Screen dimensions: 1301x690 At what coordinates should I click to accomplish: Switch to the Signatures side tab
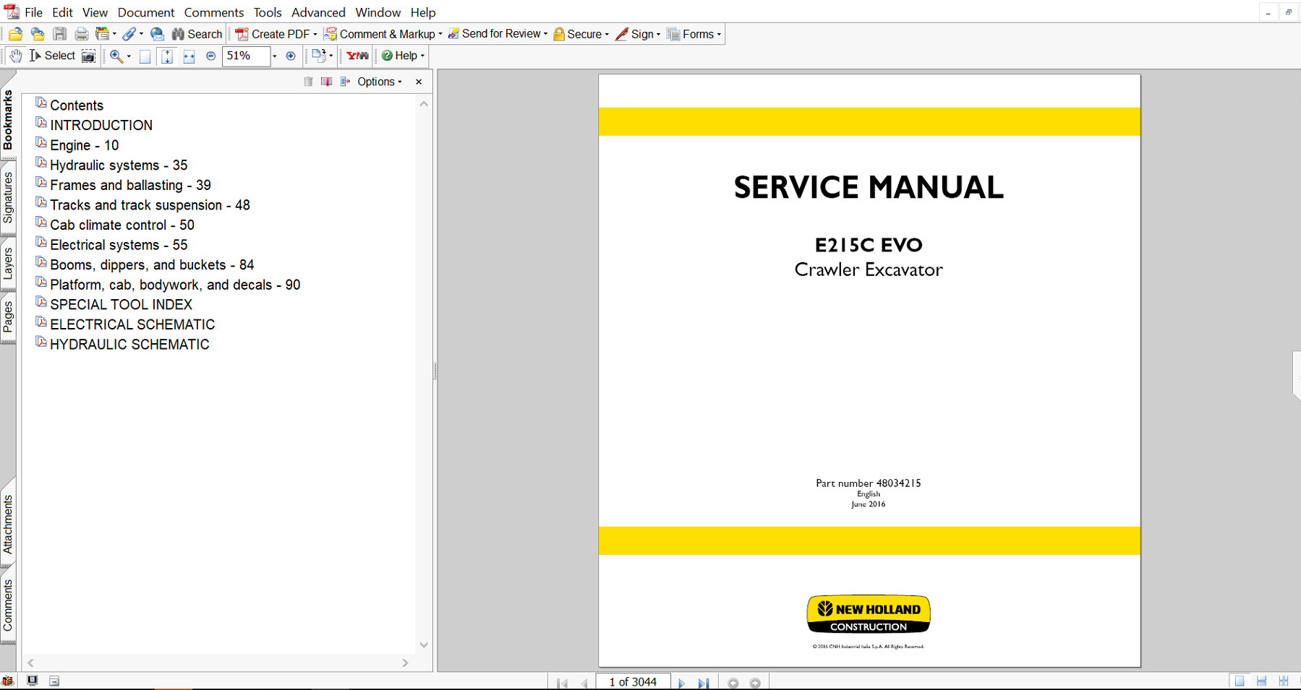8,197
